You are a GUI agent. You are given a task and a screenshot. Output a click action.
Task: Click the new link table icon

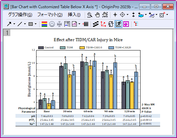[x=85, y=24]
